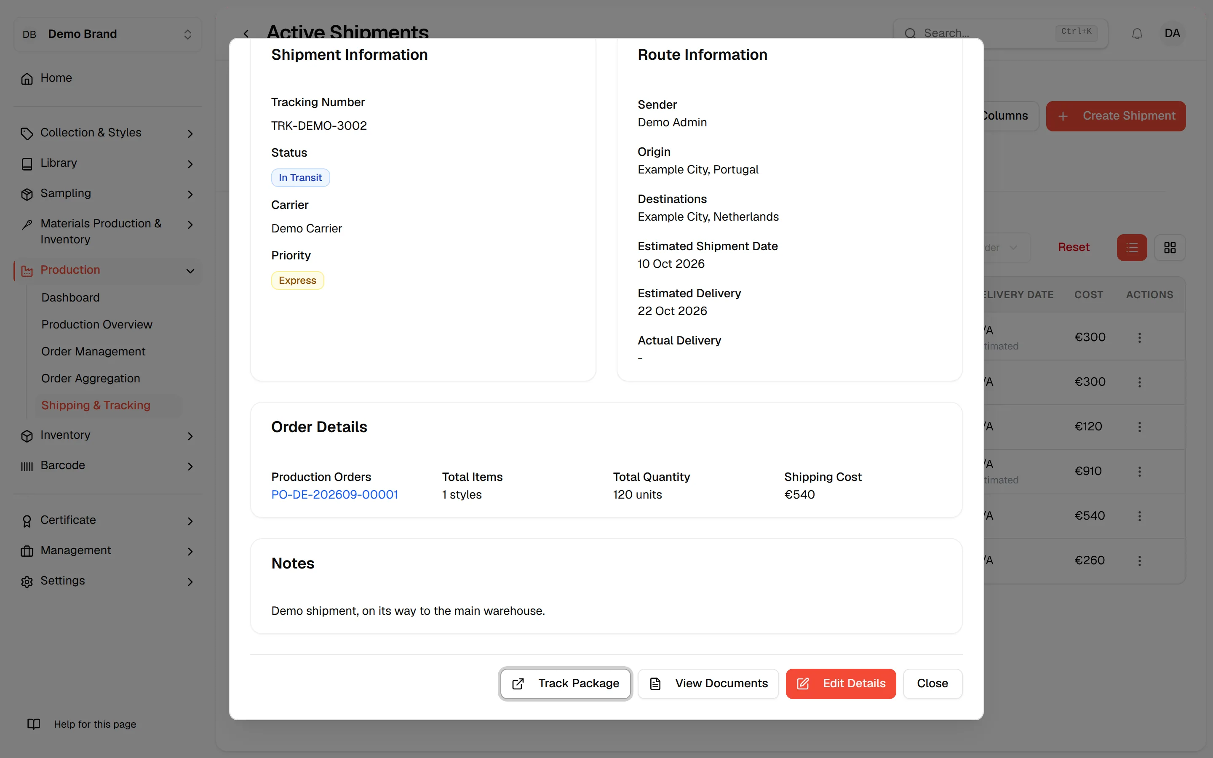Image resolution: width=1213 pixels, height=758 pixels.
Task: Click the Home sidebar item
Action: coord(108,78)
